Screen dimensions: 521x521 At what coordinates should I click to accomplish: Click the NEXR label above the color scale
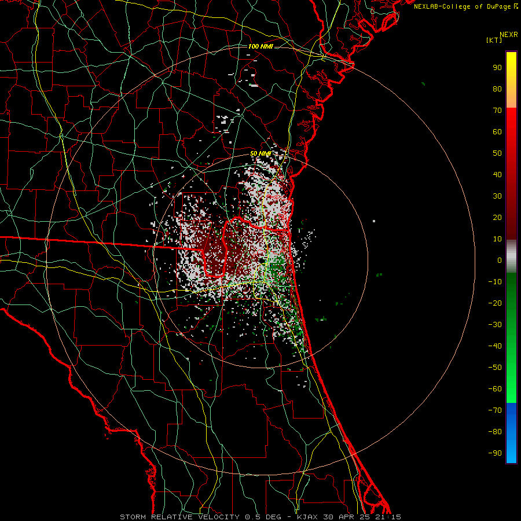coord(508,35)
